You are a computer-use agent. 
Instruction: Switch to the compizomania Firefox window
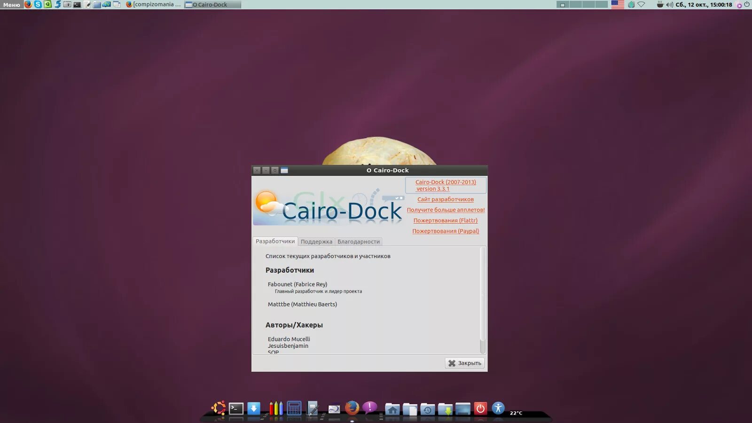point(153,4)
